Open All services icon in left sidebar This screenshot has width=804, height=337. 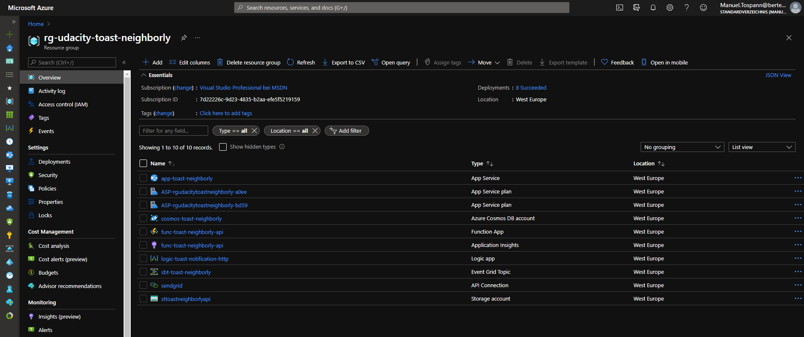[10, 75]
